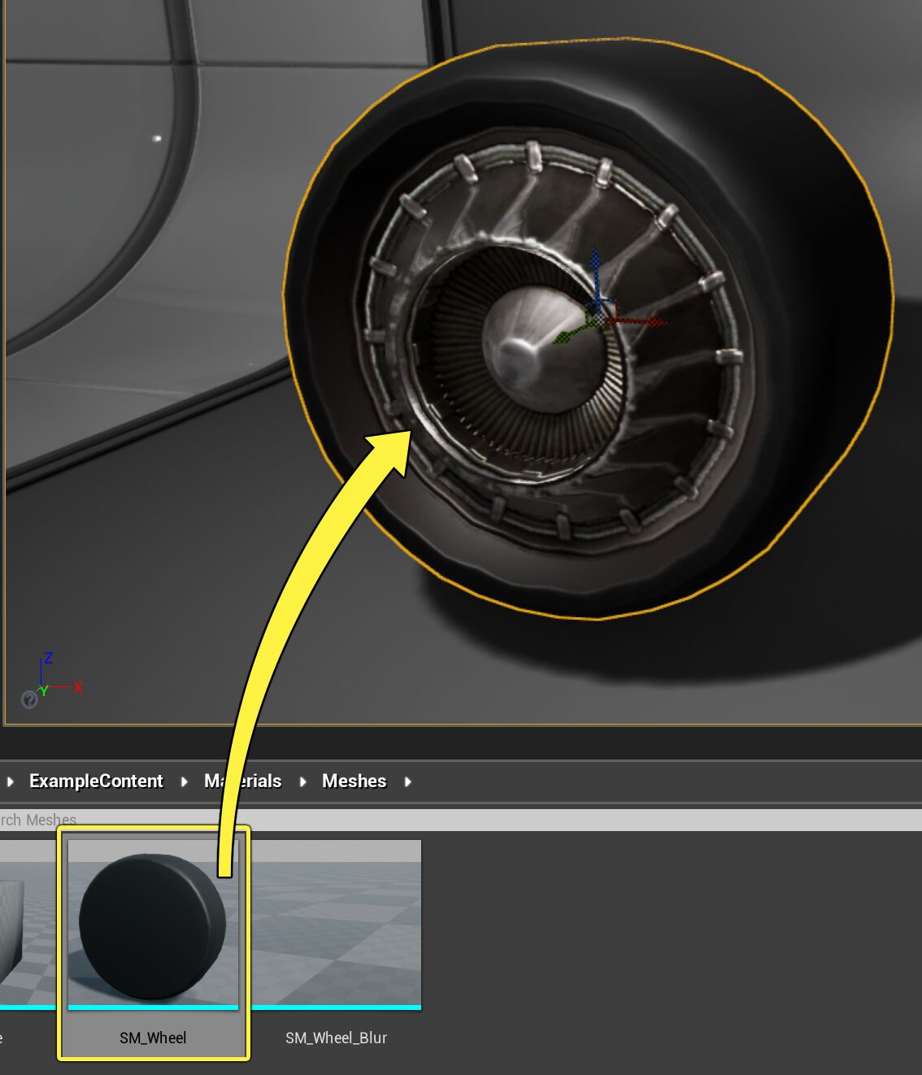Click the leftmost breadcrumb arrow
922x1075 pixels.
click(10, 781)
